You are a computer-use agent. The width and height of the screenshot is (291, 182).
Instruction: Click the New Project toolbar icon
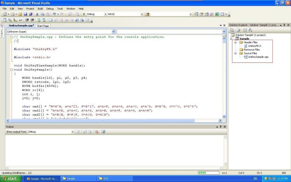4,14
